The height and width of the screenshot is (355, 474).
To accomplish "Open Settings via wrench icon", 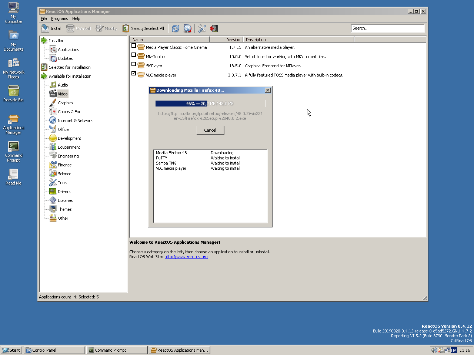I will 202,28.
